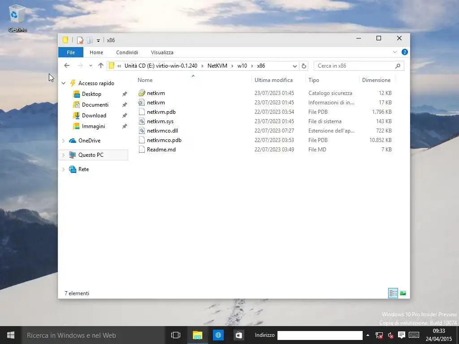The height and width of the screenshot is (344, 459).
Task: Select the netkvmco.pdb file icon
Action: 142,140
